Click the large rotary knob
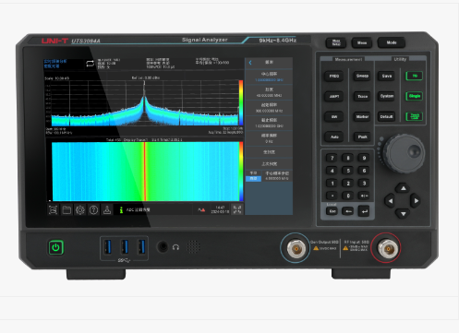This screenshot has width=459, height=333. point(405,153)
